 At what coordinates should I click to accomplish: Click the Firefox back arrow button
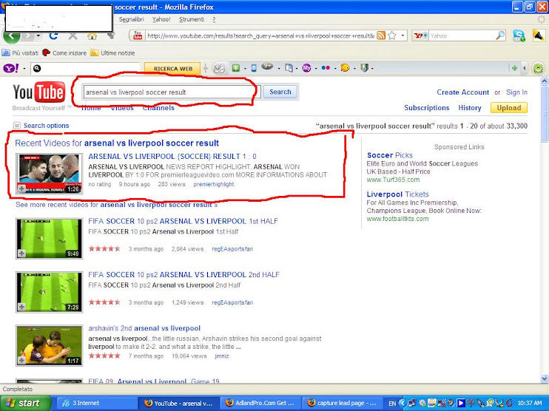pyautogui.click(x=11, y=36)
